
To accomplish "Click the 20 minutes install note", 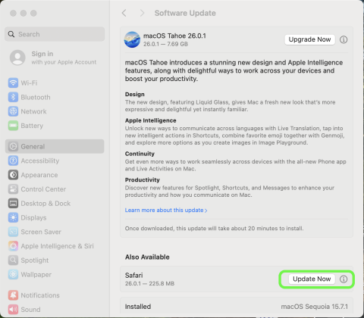I will pyautogui.click(x=214, y=229).
